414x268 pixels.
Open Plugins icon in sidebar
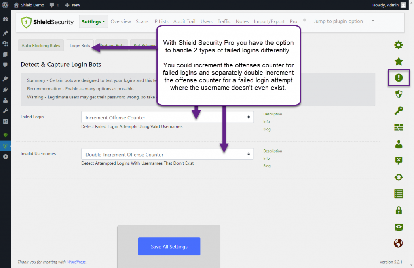[x=5, y=90]
